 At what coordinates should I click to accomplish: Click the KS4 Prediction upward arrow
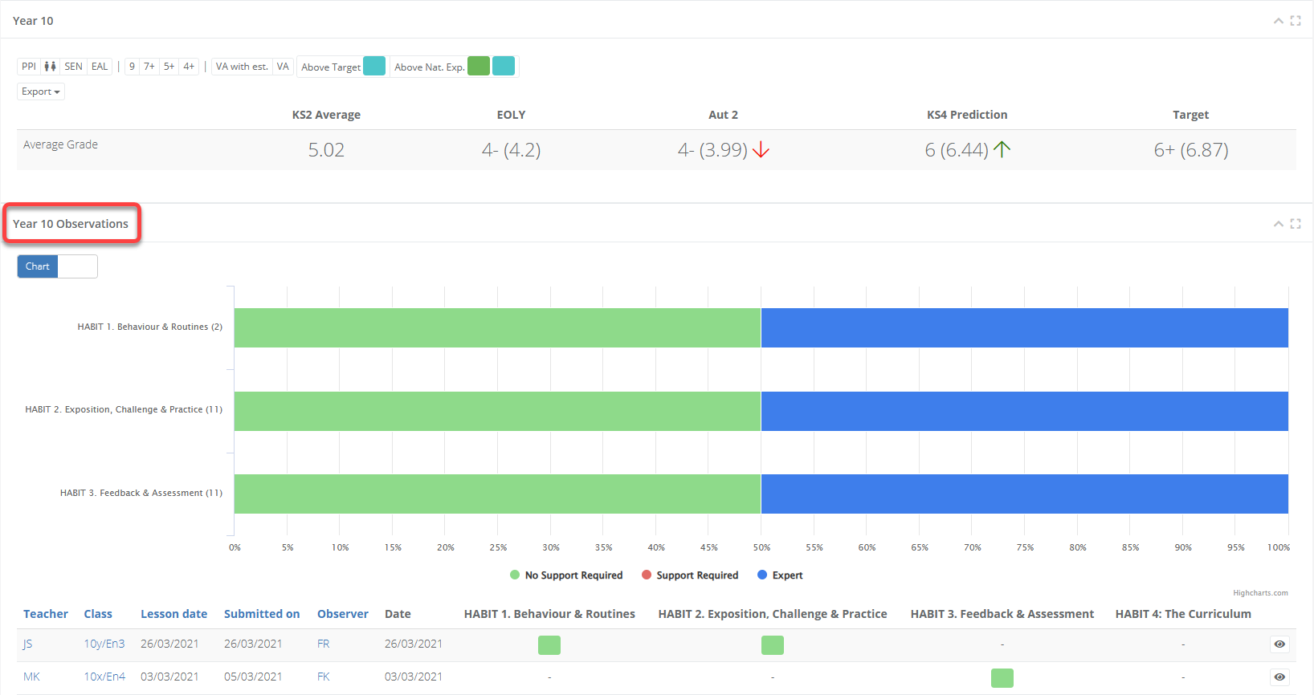pos(1002,149)
